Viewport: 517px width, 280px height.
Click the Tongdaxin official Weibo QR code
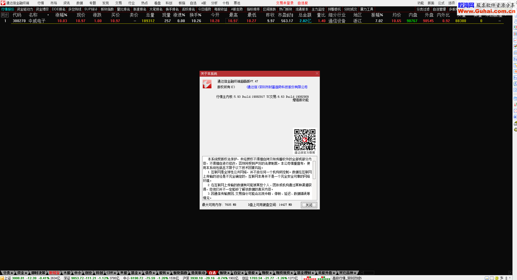[305, 139]
